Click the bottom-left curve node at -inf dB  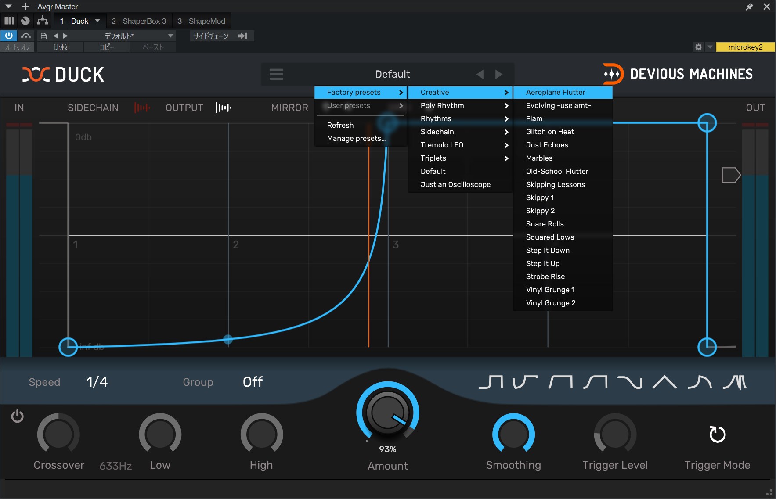click(x=68, y=347)
